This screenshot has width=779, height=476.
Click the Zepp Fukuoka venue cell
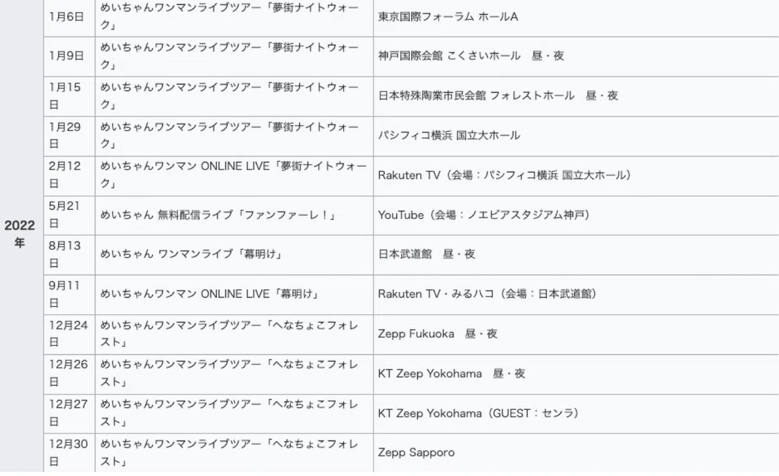click(576, 334)
